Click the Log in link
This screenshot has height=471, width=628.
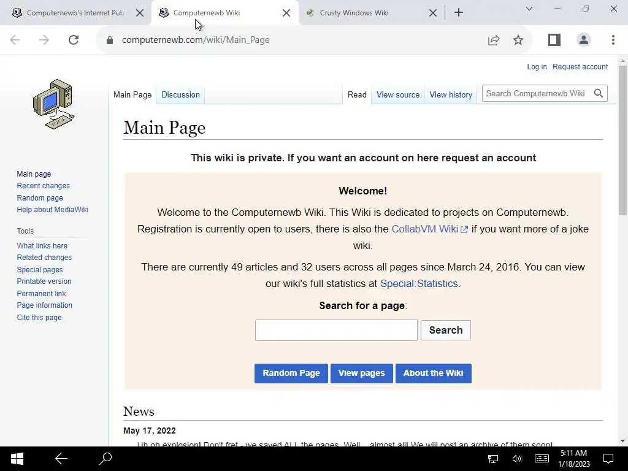pyautogui.click(x=537, y=67)
